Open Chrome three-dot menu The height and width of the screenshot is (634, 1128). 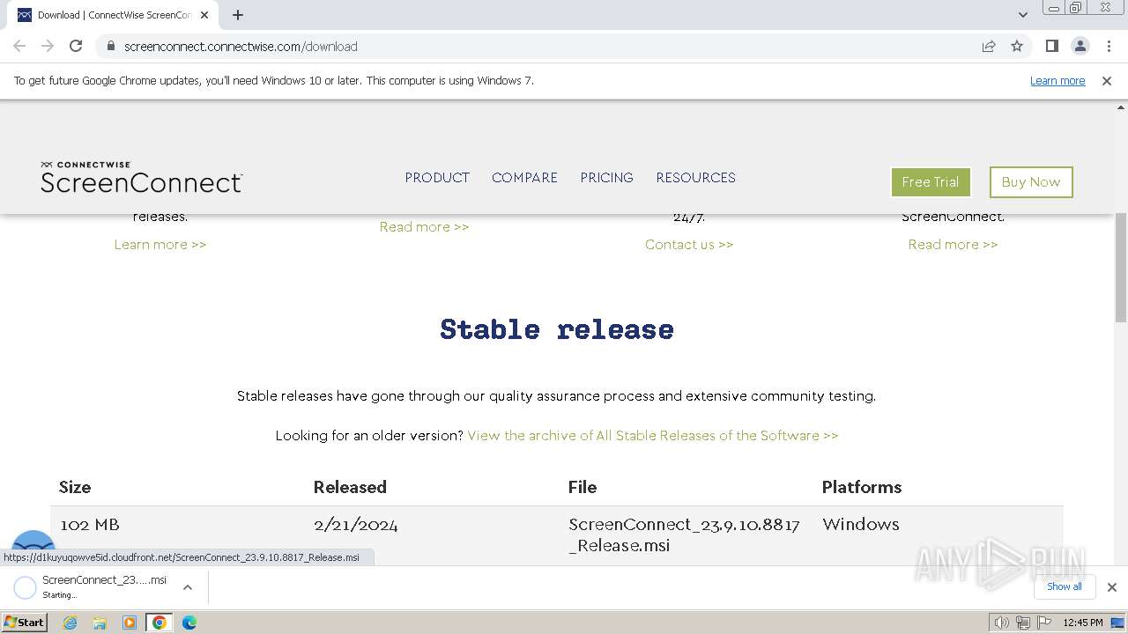[1108, 46]
